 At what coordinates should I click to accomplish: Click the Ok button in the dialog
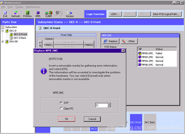67,119
